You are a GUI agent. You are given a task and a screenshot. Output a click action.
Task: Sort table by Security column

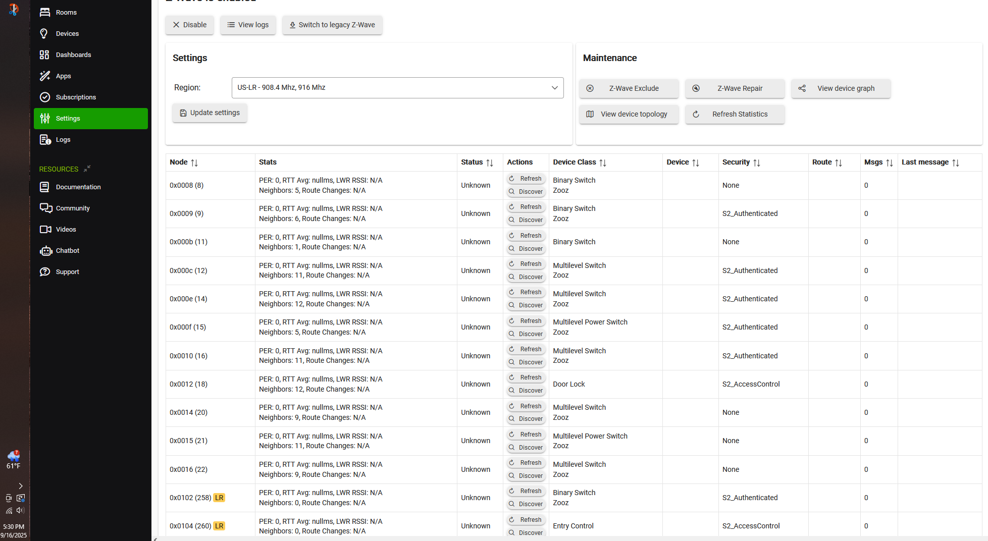(x=756, y=163)
